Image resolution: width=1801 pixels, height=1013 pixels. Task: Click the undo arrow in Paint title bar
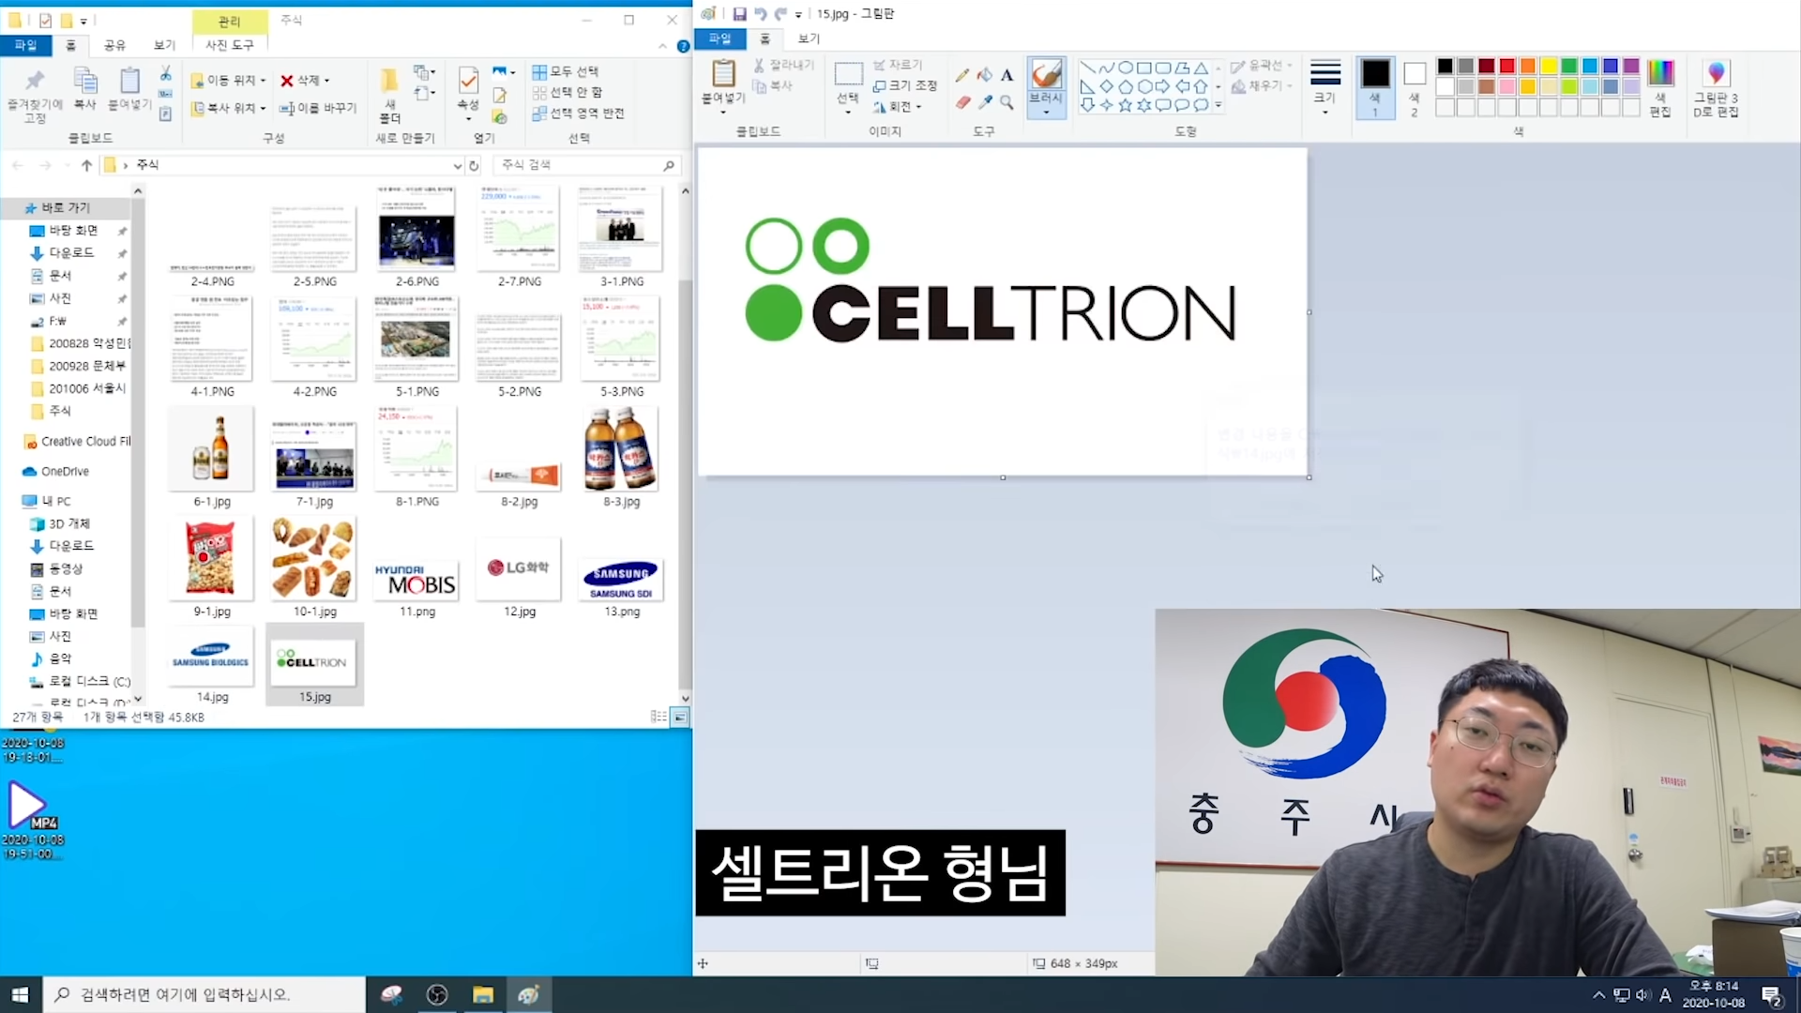(x=760, y=14)
